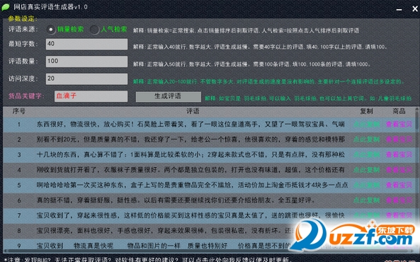Click 查看宝贝 in row 4
420x262 pixels.
click(x=399, y=170)
